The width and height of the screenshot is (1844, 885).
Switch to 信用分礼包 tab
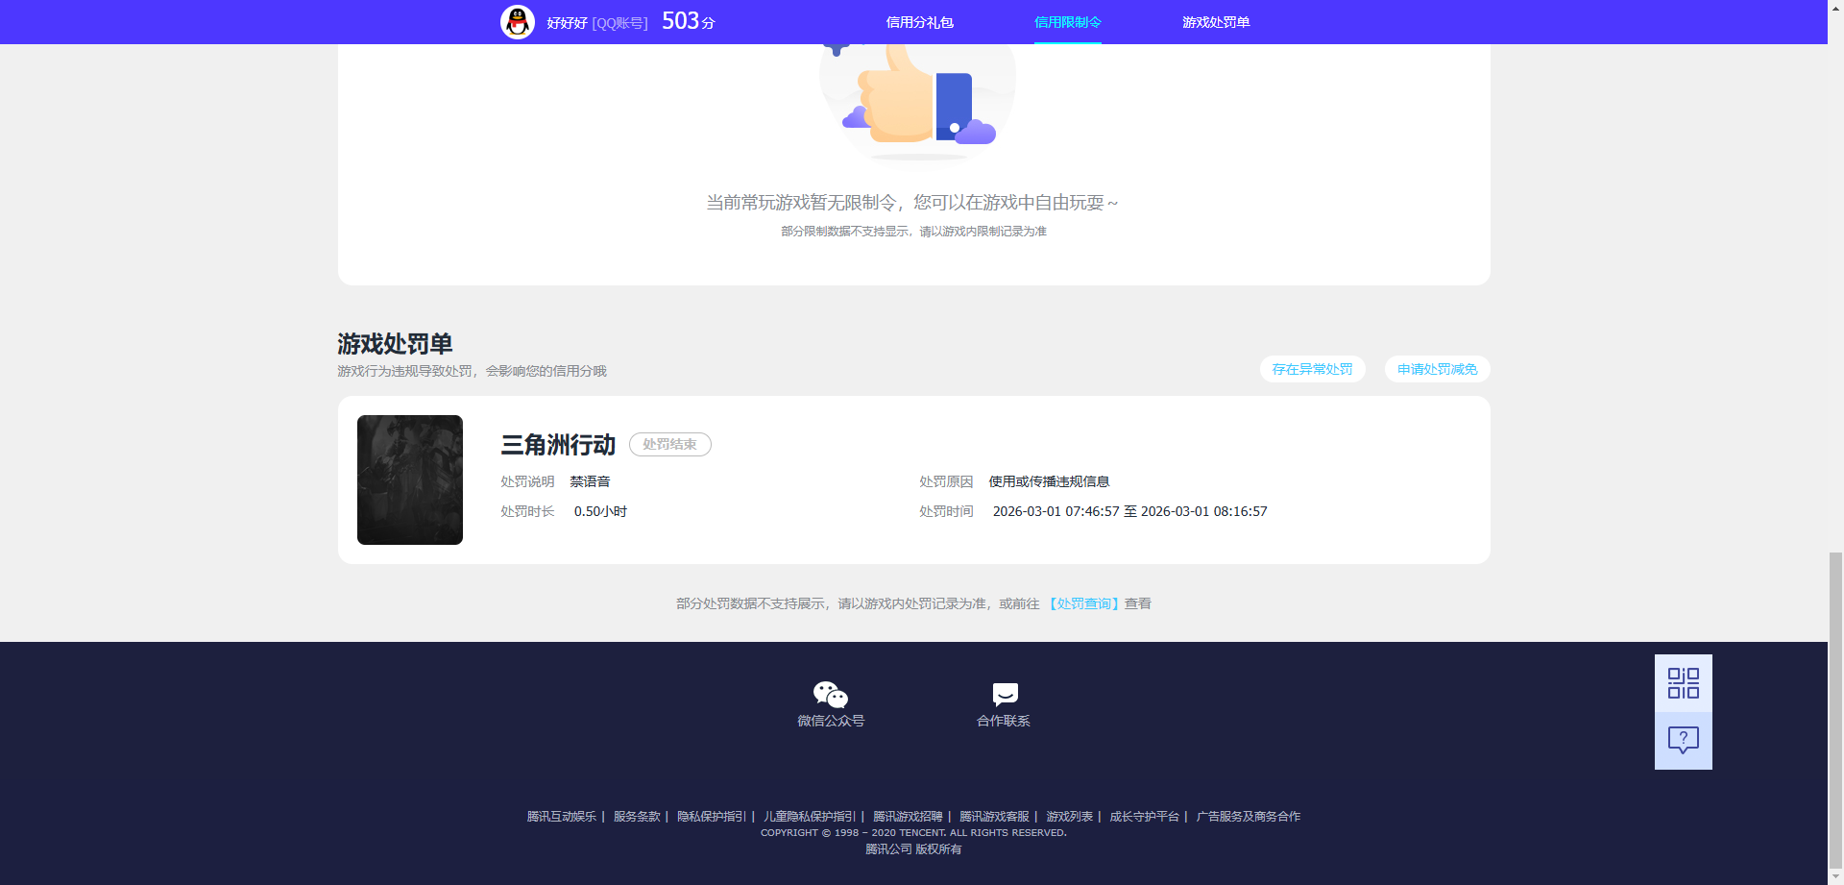click(919, 22)
